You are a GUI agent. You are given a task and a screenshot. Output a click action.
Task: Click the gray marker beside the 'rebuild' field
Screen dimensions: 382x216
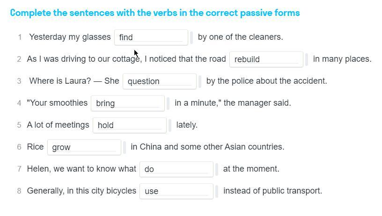pos(307,59)
